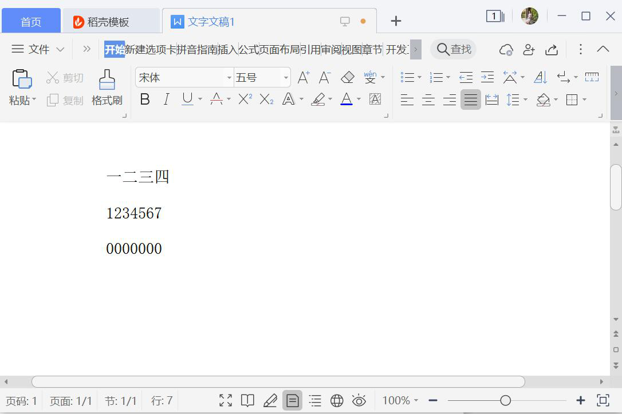
Task: Select the Format Painter brush
Action: pyautogui.click(x=107, y=79)
